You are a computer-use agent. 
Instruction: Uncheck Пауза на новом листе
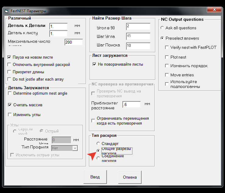[9, 57]
